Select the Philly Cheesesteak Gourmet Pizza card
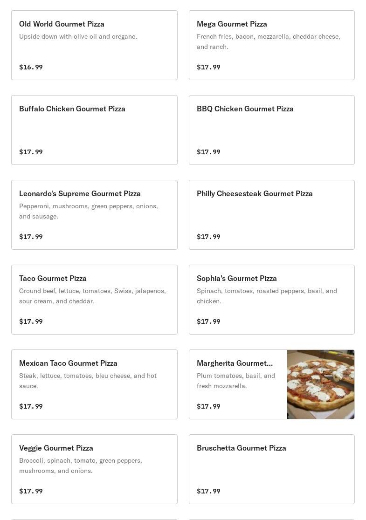This screenshot has height=520, width=366. click(271, 215)
